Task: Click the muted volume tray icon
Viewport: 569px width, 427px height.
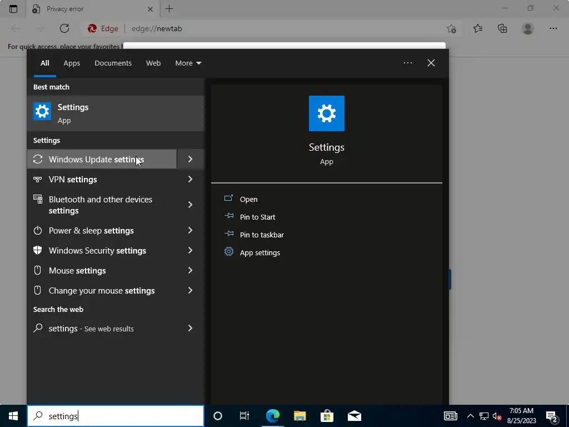Action: [497, 416]
